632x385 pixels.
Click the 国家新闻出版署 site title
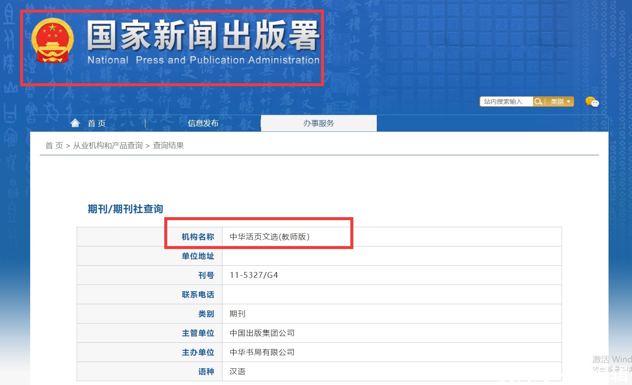[x=203, y=36]
